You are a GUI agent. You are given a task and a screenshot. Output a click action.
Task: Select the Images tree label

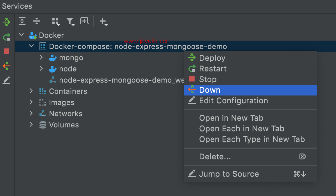(62, 102)
